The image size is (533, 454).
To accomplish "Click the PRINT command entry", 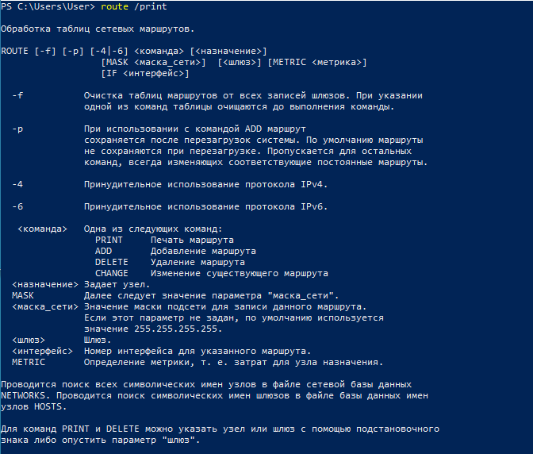I will (109, 240).
